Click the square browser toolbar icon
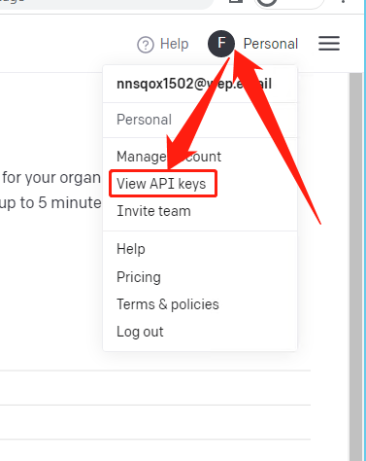The height and width of the screenshot is (461, 366). tap(236, 1)
